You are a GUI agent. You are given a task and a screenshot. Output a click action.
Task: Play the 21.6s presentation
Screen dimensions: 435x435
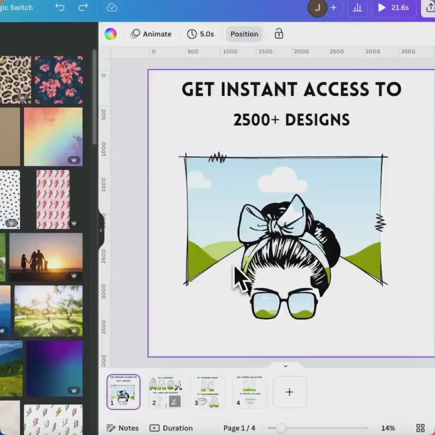pyautogui.click(x=393, y=8)
